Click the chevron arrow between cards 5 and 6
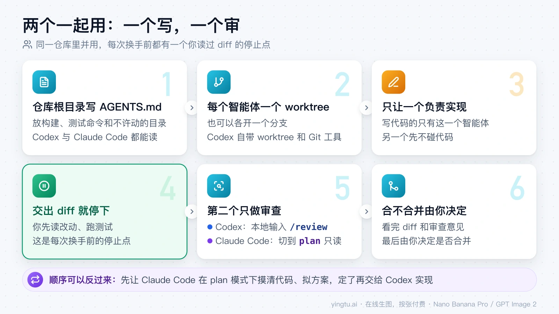This screenshot has height=314, width=559. (x=366, y=211)
